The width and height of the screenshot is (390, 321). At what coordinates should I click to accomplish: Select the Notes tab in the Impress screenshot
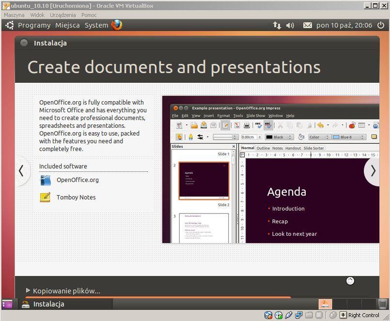[277, 148]
